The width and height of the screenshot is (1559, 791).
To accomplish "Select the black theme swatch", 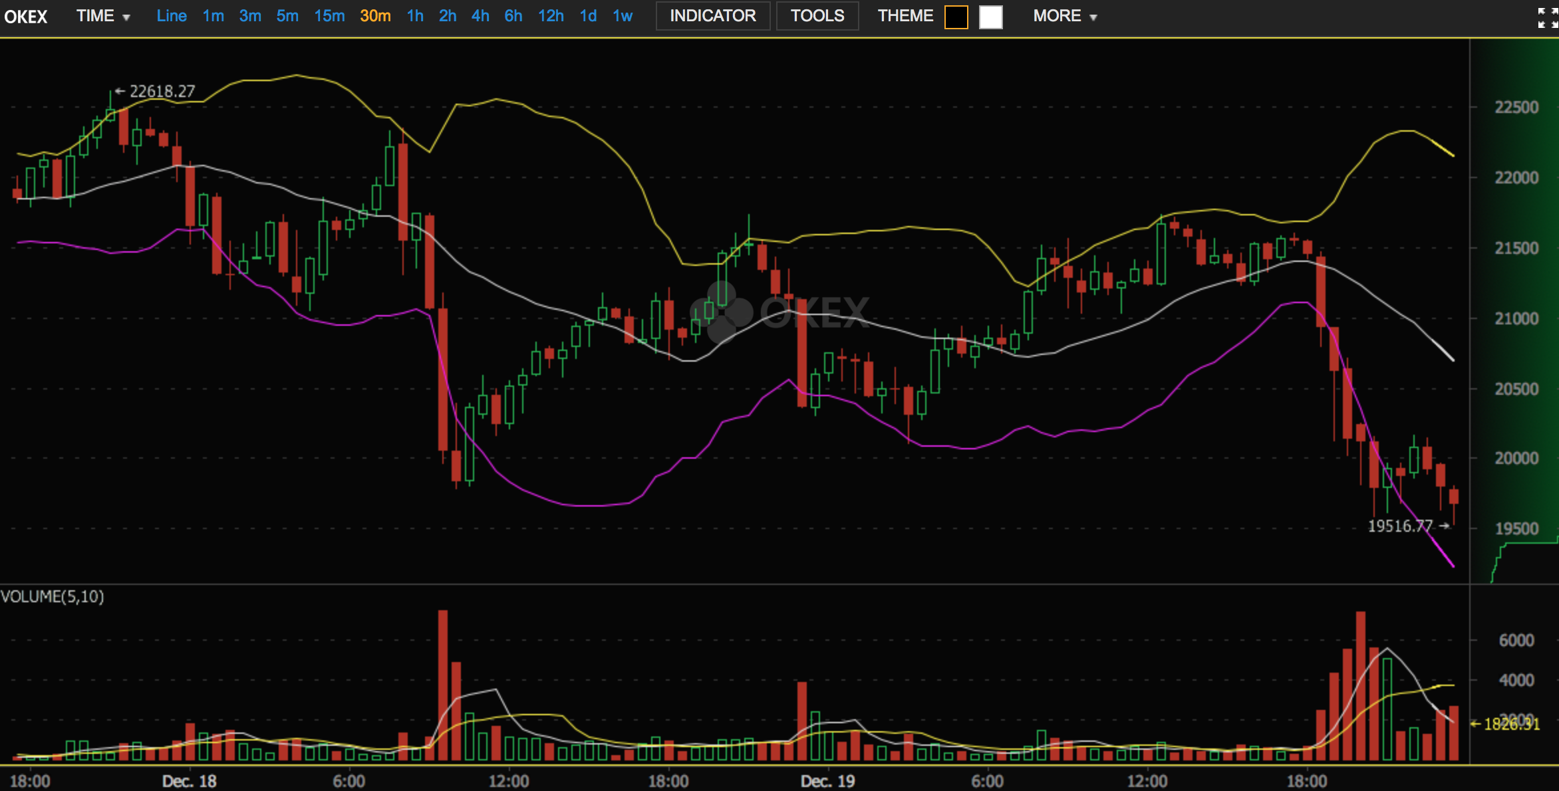I will [956, 17].
